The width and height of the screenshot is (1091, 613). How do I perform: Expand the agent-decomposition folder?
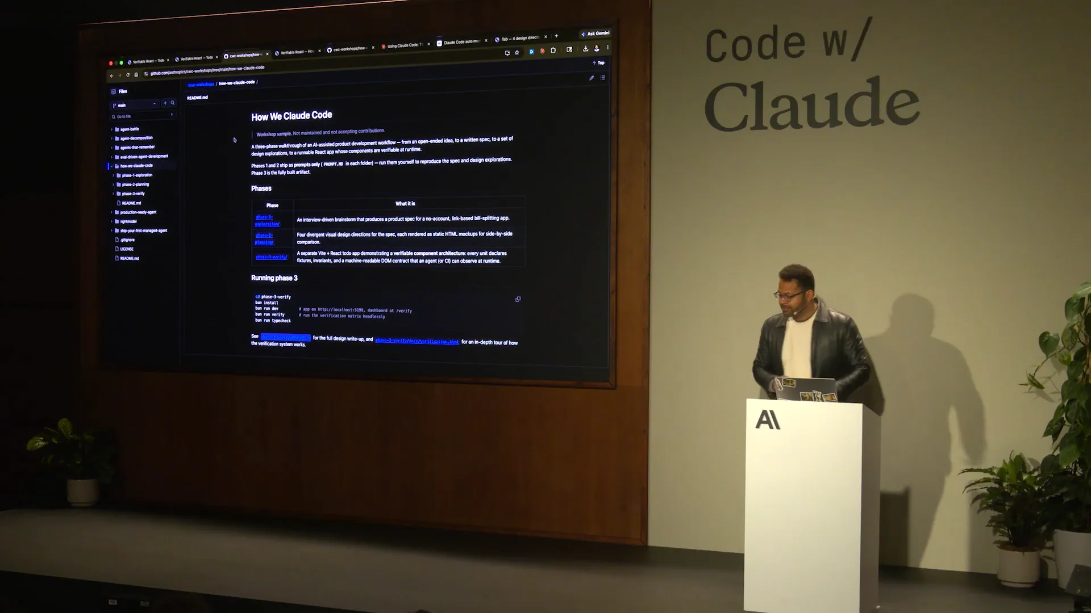[x=112, y=138]
